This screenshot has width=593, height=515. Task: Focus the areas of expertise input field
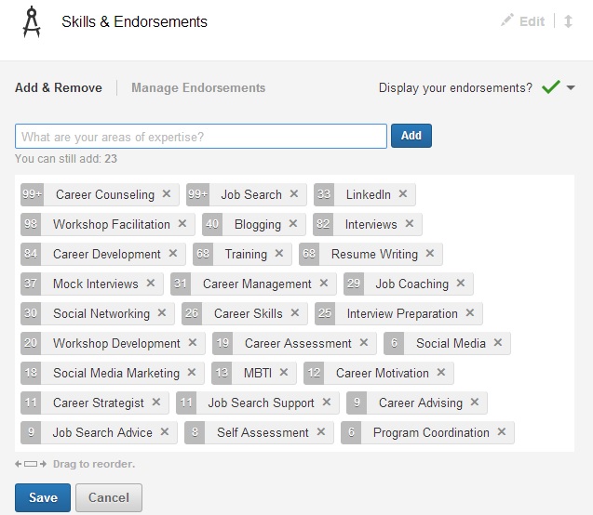coord(201,137)
